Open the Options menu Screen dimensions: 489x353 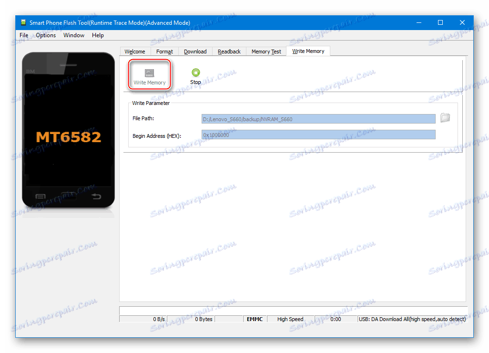tap(46, 35)
